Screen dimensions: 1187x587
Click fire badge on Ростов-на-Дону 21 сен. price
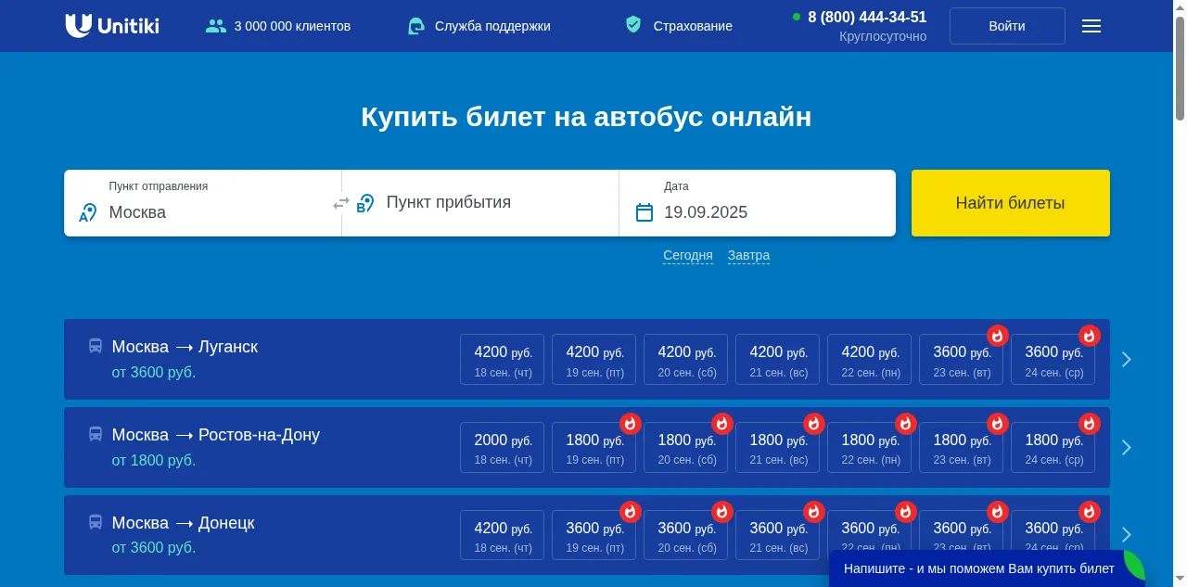tap(814, 424)
